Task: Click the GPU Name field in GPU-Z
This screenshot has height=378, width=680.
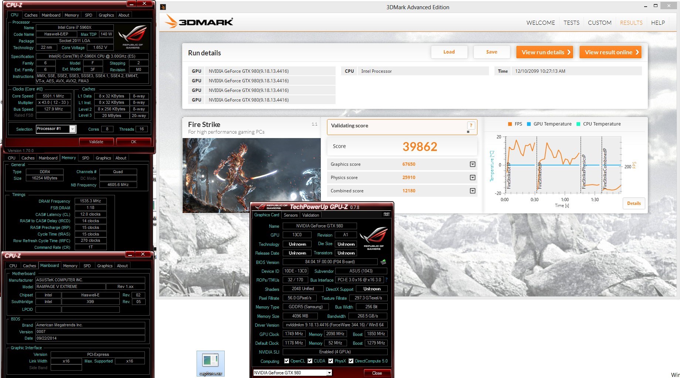Action: coord(320,226)
